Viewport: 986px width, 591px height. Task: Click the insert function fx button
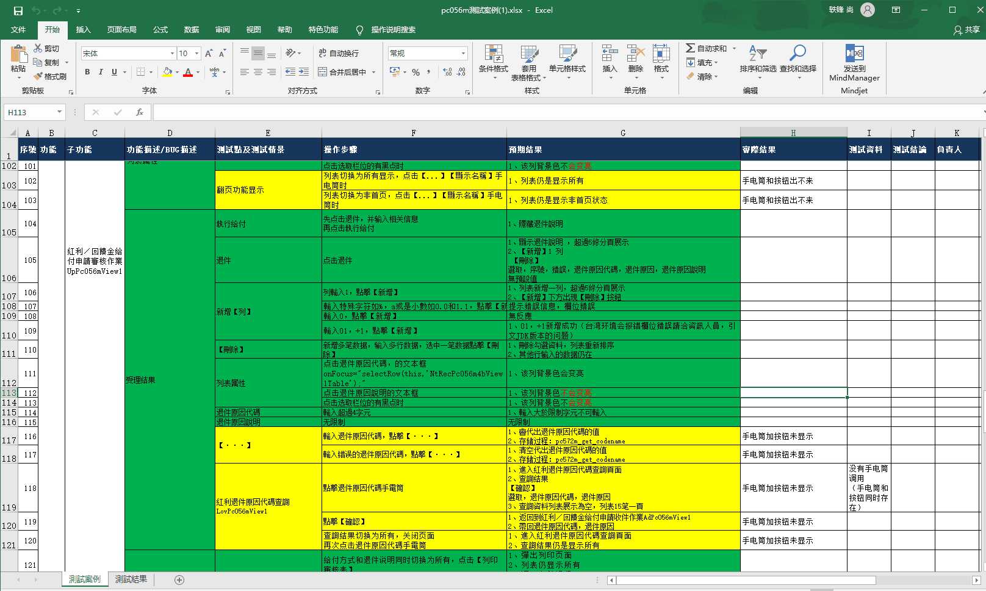[x=139, y=112]
